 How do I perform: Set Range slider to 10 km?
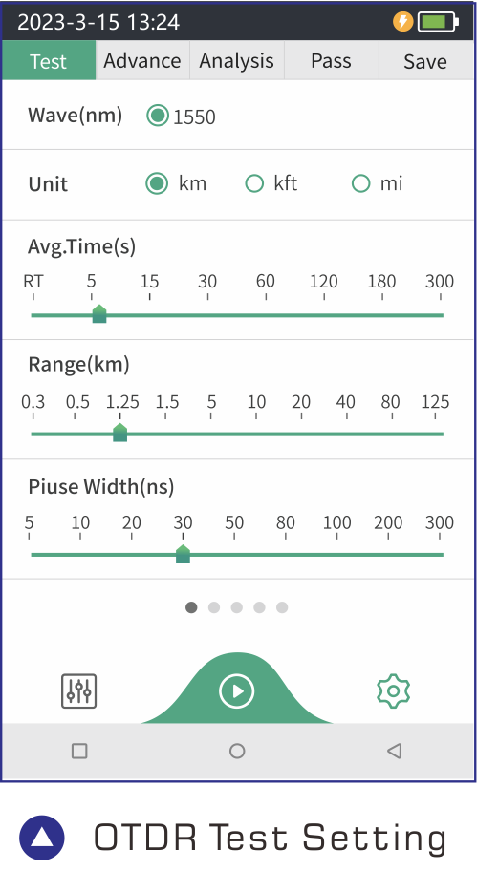pyautogui.click(x=256, y=434)
